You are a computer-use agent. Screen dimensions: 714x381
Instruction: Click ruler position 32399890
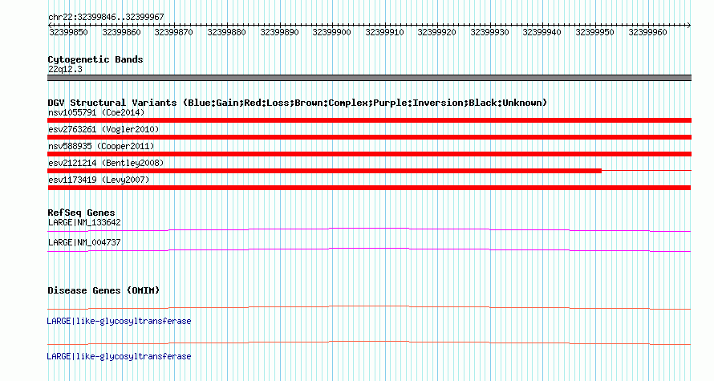coord(279,32)
